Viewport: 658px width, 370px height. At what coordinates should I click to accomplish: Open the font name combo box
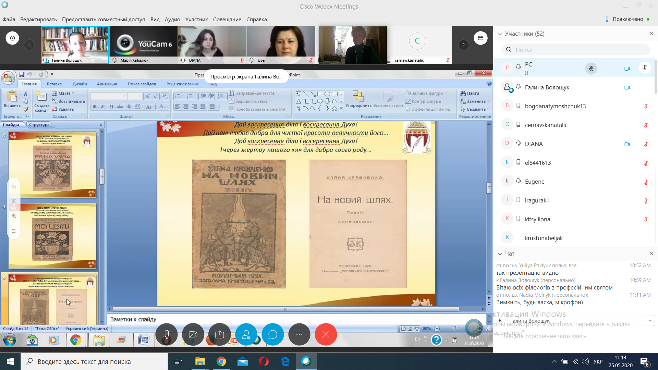[109, 96]
